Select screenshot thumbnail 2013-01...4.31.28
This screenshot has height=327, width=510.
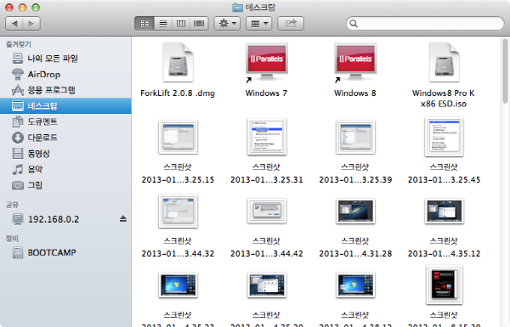355,211
